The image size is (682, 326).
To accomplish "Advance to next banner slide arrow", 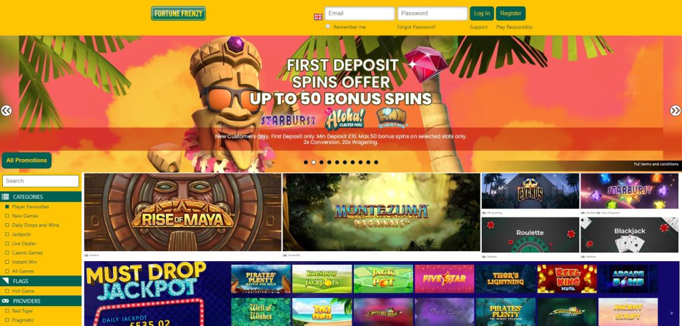I will click(675, 111).
